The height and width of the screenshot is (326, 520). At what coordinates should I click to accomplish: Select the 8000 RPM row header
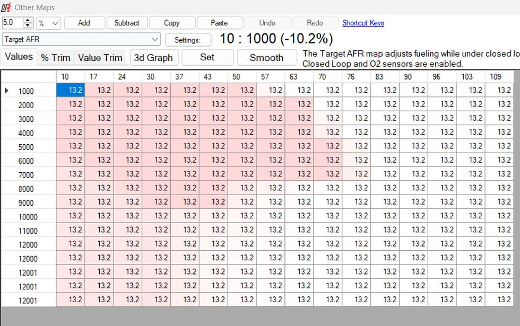point(29,188)
